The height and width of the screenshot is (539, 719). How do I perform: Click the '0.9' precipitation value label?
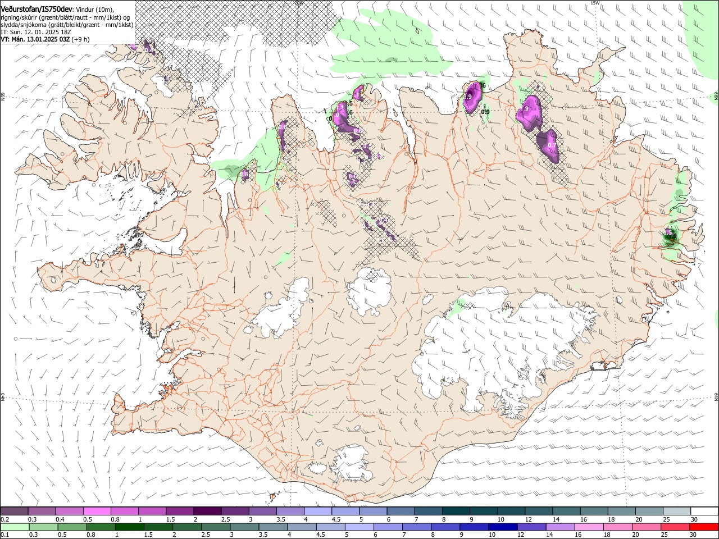point(486,112)
